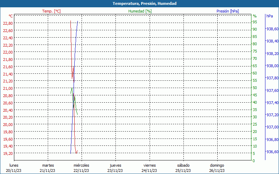Click the 20,40 temperature tick
This screenshot has height=174, width=279.
pyautogui.click(x=8, y=110)
